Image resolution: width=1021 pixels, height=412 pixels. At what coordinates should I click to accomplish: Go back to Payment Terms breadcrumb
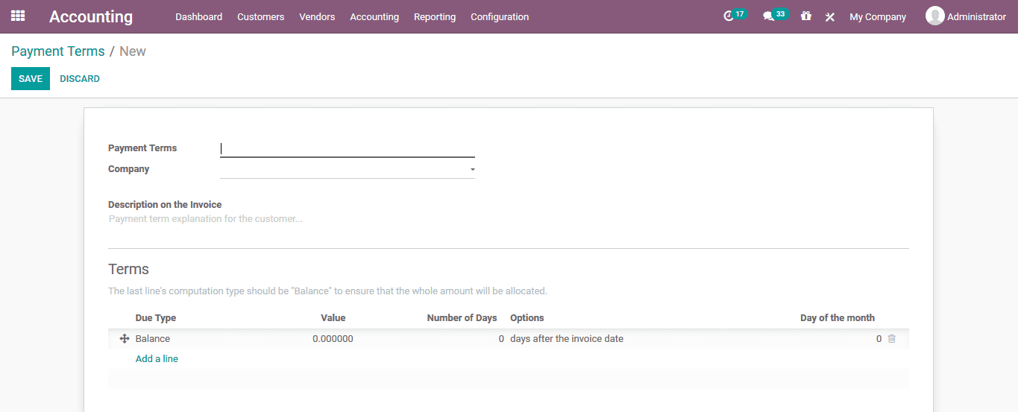pyautogui.click(x=57, y=51)
